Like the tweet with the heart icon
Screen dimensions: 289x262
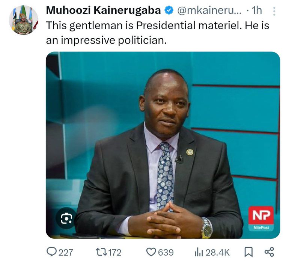click(x=151, y=252)
